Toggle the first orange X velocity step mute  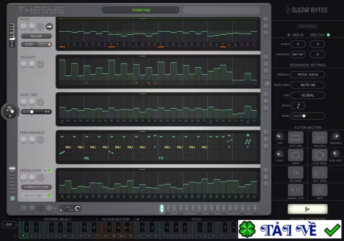click(x=87, y=83)
